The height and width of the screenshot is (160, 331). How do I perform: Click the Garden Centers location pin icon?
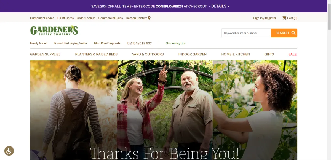[149, 18]
